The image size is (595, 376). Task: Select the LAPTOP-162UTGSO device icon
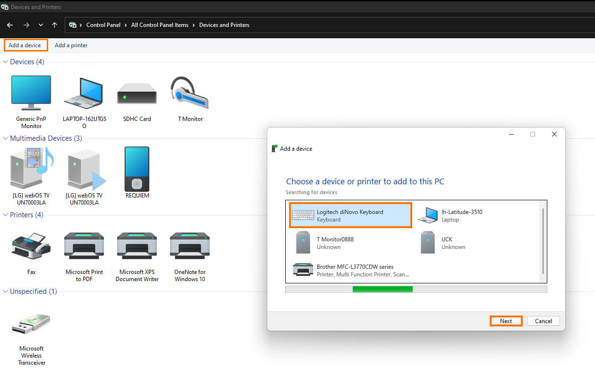(84, 93)
